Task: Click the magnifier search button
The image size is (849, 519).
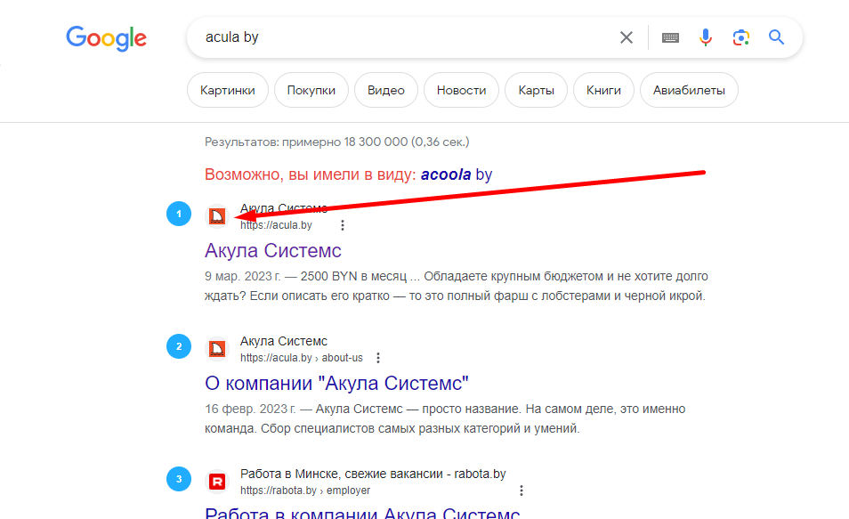Action: tap(776, 37)
